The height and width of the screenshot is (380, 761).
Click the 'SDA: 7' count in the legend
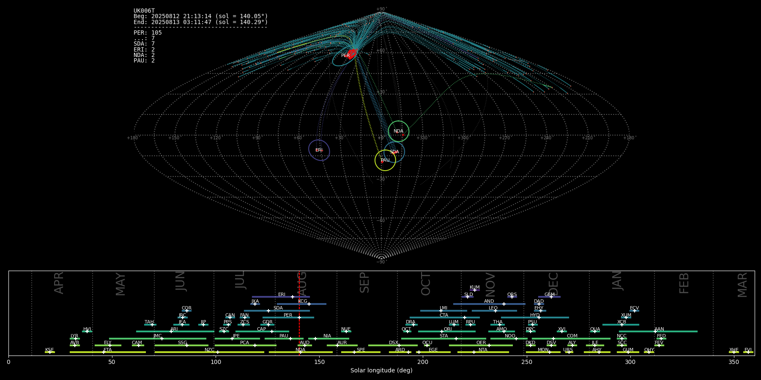(144, 44)
